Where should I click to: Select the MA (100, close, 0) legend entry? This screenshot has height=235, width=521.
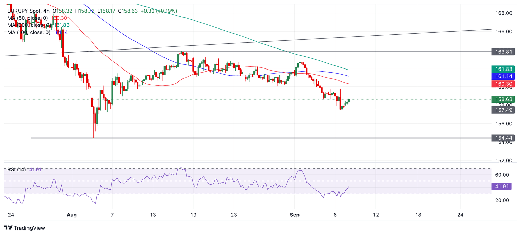[29, 32]
